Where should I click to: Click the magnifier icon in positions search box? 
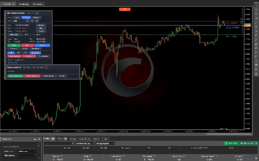pyautogui.click(x=73, y=143)
